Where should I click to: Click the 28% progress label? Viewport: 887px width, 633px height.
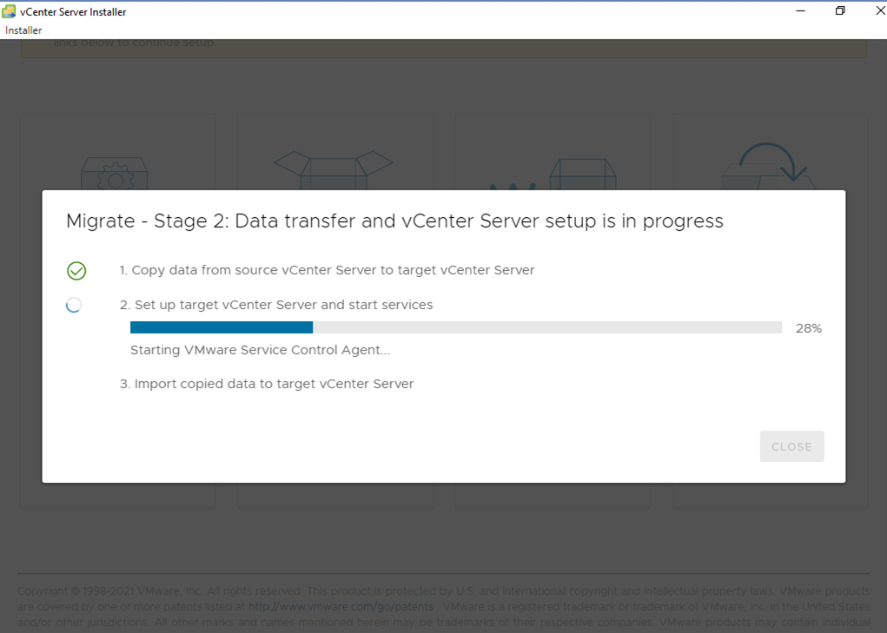(x=808, y=328)
